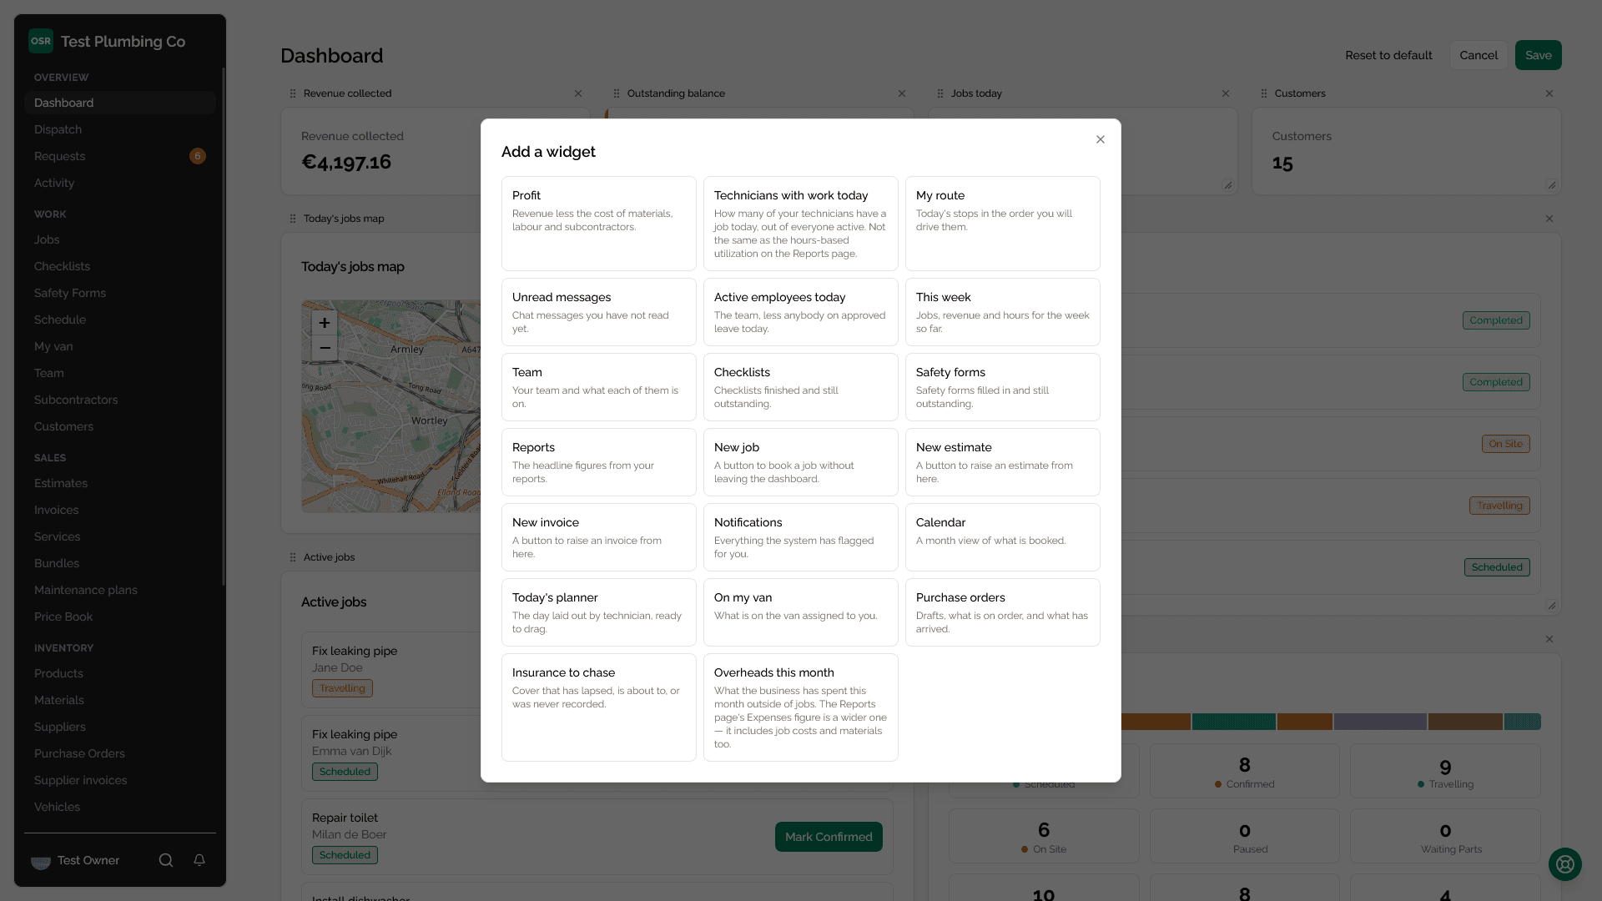Add the Team widget card
Viewport: 1602px width, 901px height.
point(598,387)
